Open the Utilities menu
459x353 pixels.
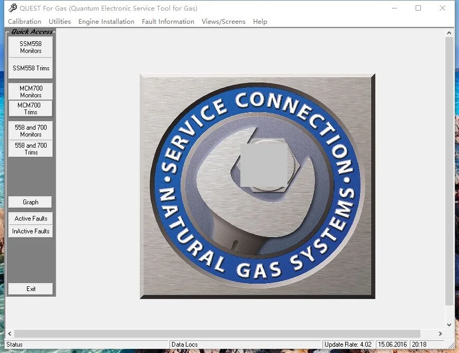coord(60,22)
